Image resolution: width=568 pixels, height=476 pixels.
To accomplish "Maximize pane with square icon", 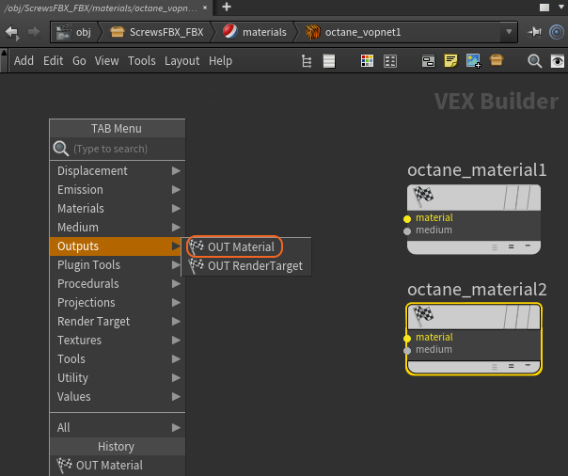I will tap(544, 8).
